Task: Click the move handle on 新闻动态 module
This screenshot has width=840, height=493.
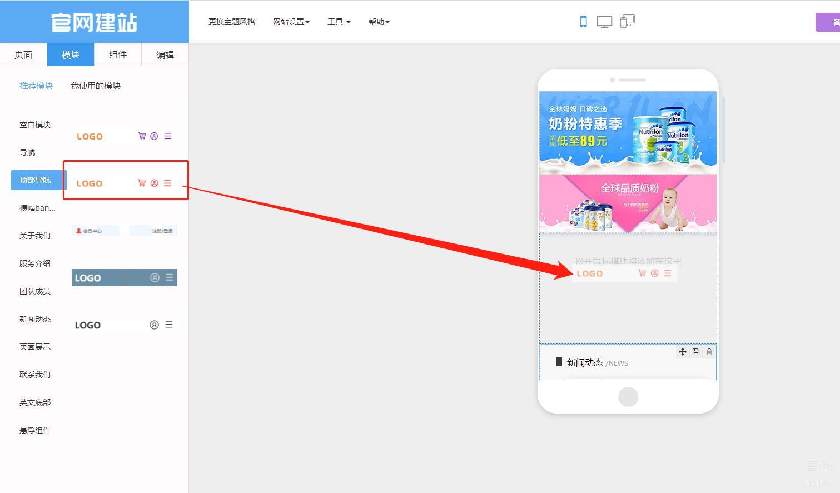Action: click(x=683, y=352)
